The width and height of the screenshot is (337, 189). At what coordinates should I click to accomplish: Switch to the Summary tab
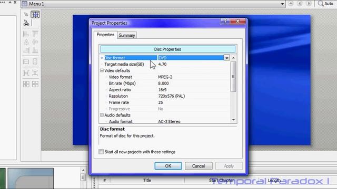127,35
